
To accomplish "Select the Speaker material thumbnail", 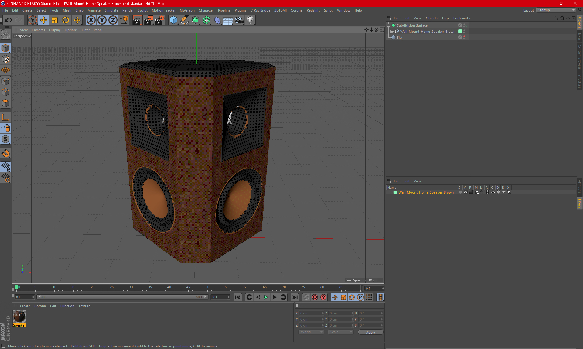I will click(19, 317).
